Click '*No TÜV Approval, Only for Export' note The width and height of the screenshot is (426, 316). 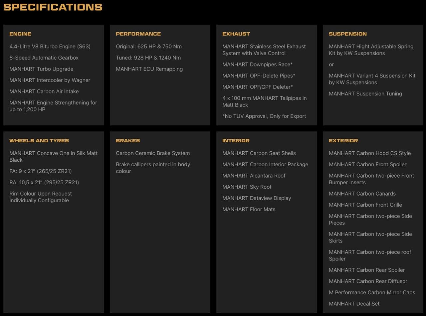pyautogui.click(x=264, y=116)
